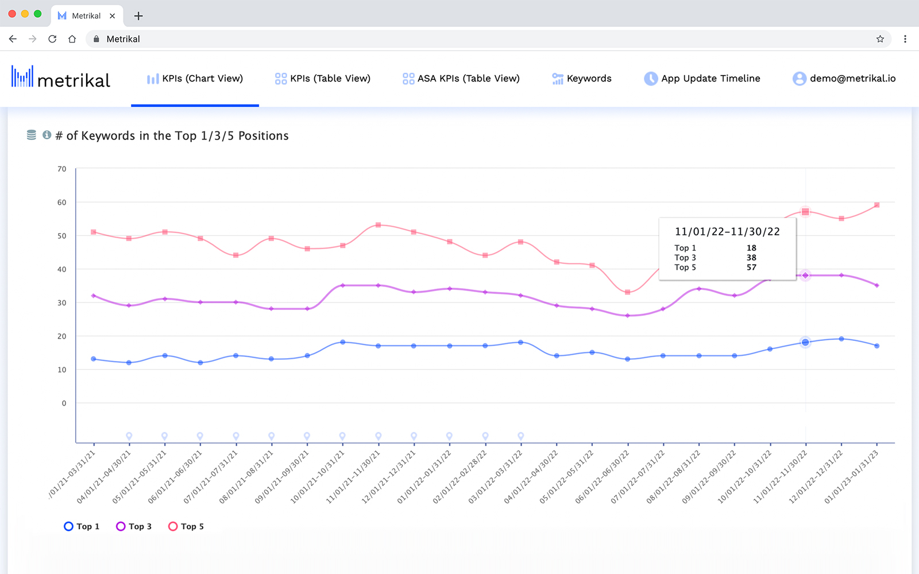This screenshot has width=919, height=574.
Task: Click highlighted Top 1 point for 11/01/22-11/30/22
Action: 805,342
